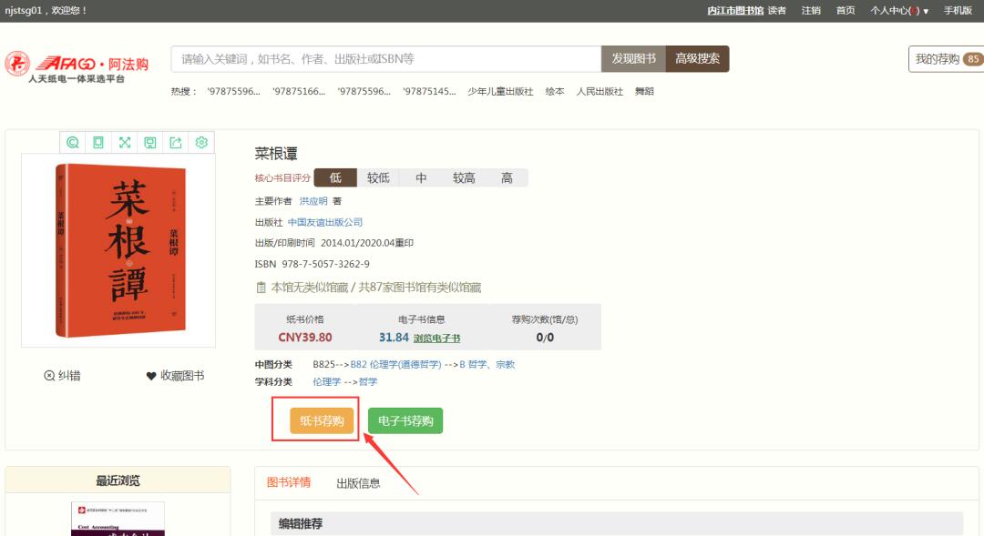Click the save disk icon above the cover
This screenshot has height=536, width=984.
(150, 142)
